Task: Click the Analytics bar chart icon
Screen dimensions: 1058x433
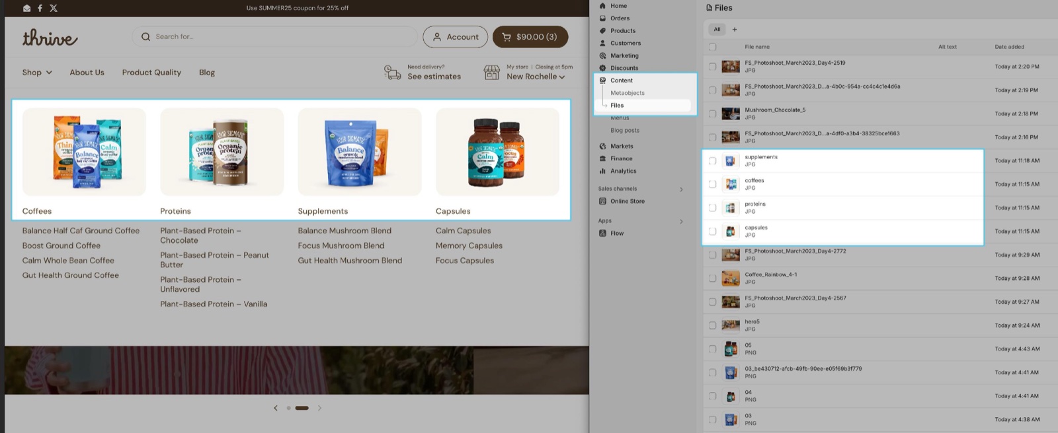Action: [602, 171]
